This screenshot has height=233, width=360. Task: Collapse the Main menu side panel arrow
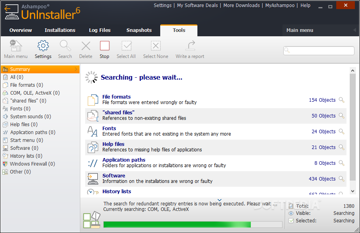(354, 30)
